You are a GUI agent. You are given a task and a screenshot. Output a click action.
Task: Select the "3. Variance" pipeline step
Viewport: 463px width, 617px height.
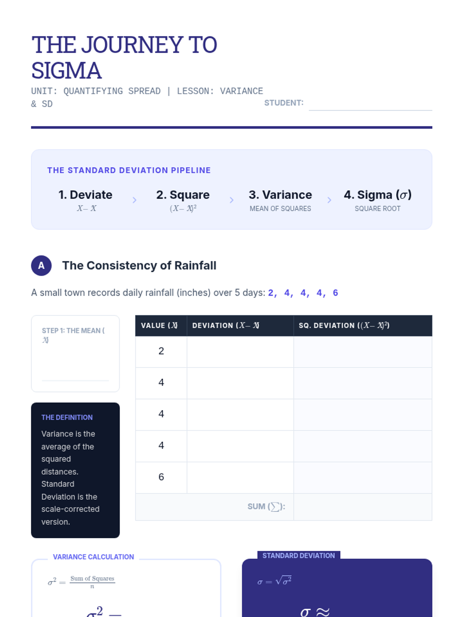(280, 200)
